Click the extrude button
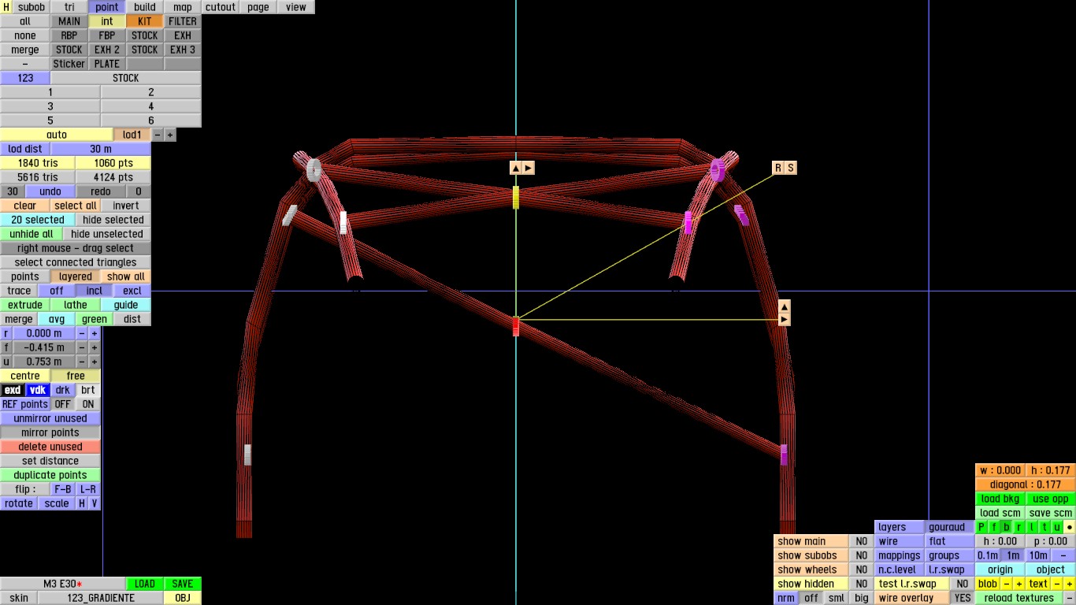The image size is (1076, 605). pos(25,305)
